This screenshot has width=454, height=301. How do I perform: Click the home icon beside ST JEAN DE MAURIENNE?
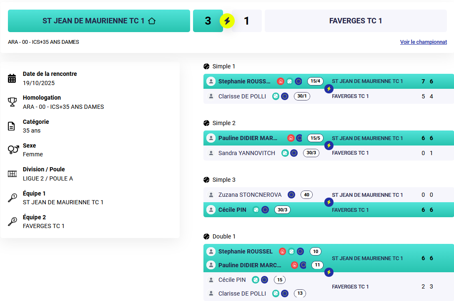[x=152, y=21]
